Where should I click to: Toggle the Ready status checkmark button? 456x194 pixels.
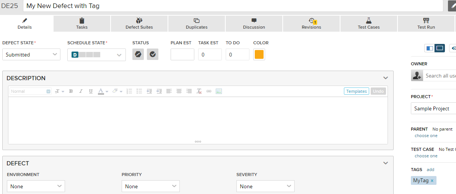click(x=153, y=54)
